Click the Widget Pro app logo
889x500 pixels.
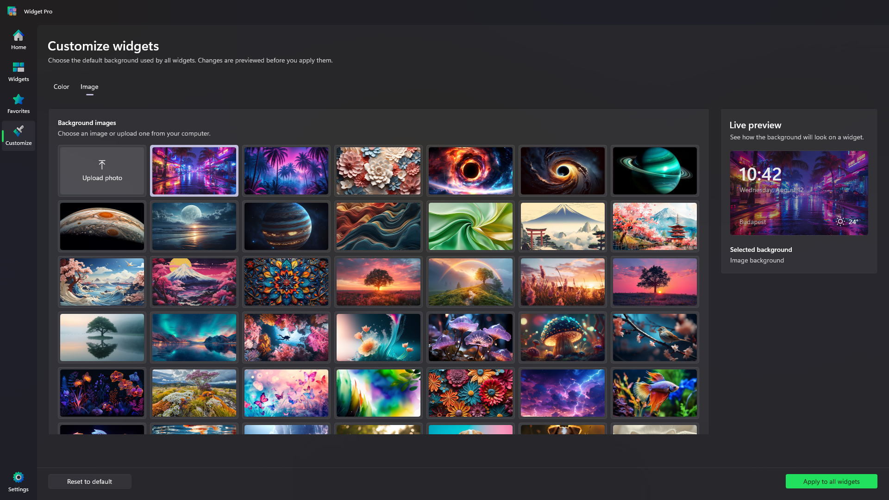point(12,11)
